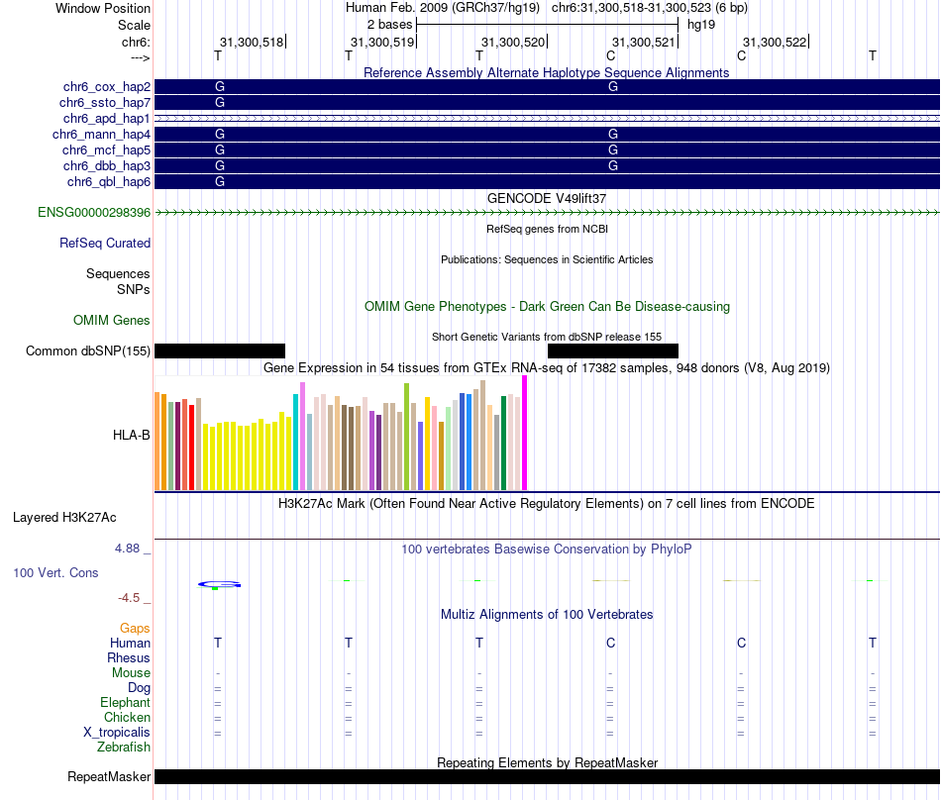Open Short Genetic Variants from dbSNP title

tap(547, 337)
